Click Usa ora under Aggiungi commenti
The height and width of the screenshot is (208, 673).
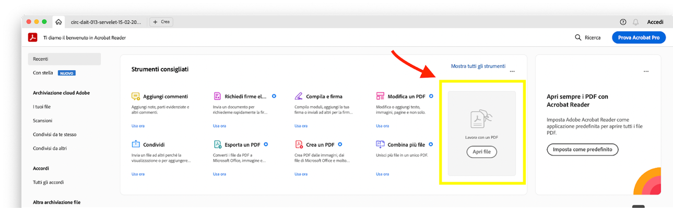tap(138, 126)
